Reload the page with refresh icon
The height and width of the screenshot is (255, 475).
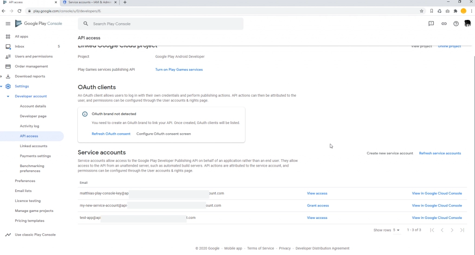click(x=19, y=11)
